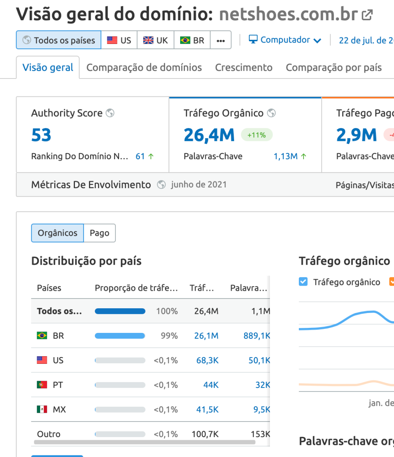Image resolution: width=394 pixels, height=457 pixels.
Task: Click US flag in country table
Action: point(42,360)
